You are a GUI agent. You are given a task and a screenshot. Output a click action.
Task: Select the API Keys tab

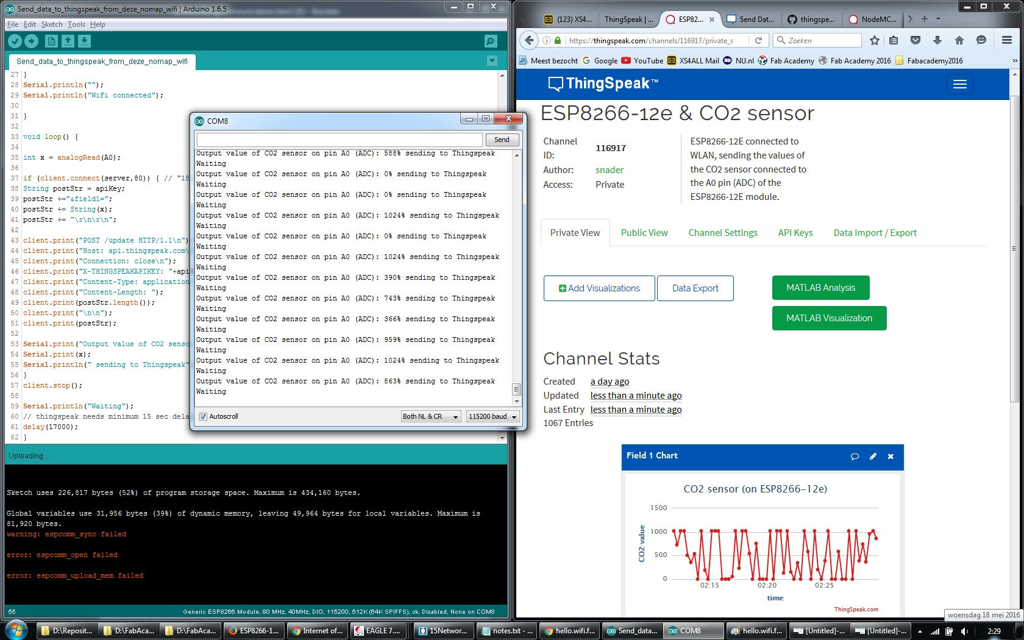point(795,233)
